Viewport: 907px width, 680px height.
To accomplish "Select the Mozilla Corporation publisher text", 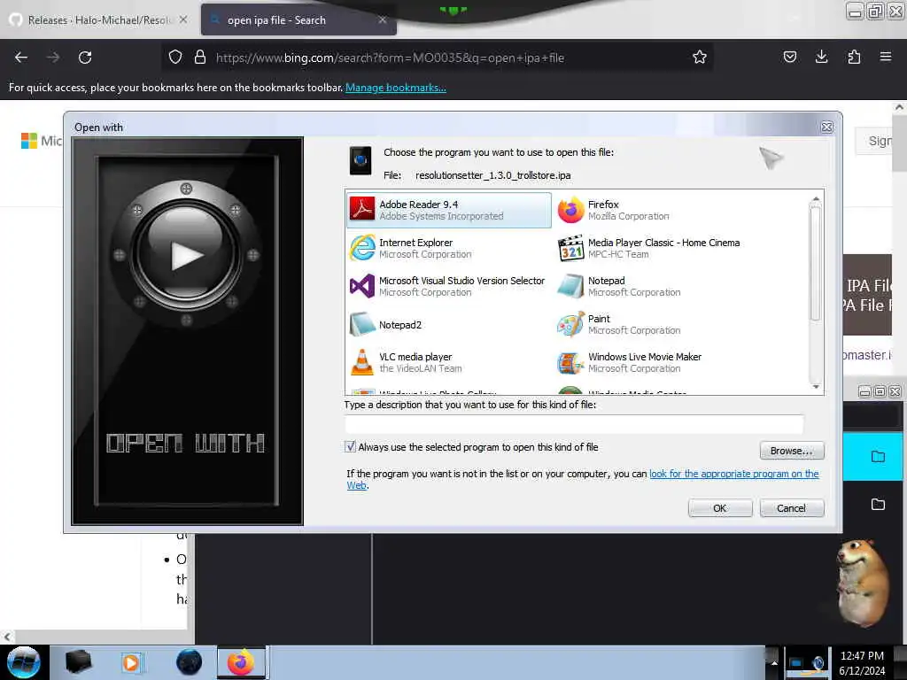I will pyautogui.click(x=628, y=216).
